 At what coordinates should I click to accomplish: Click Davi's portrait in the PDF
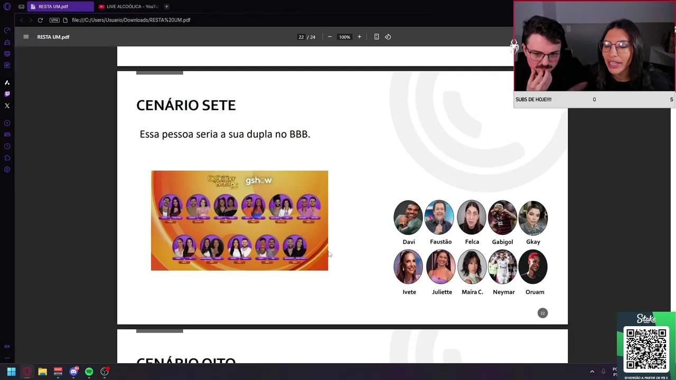click(408, 217)
